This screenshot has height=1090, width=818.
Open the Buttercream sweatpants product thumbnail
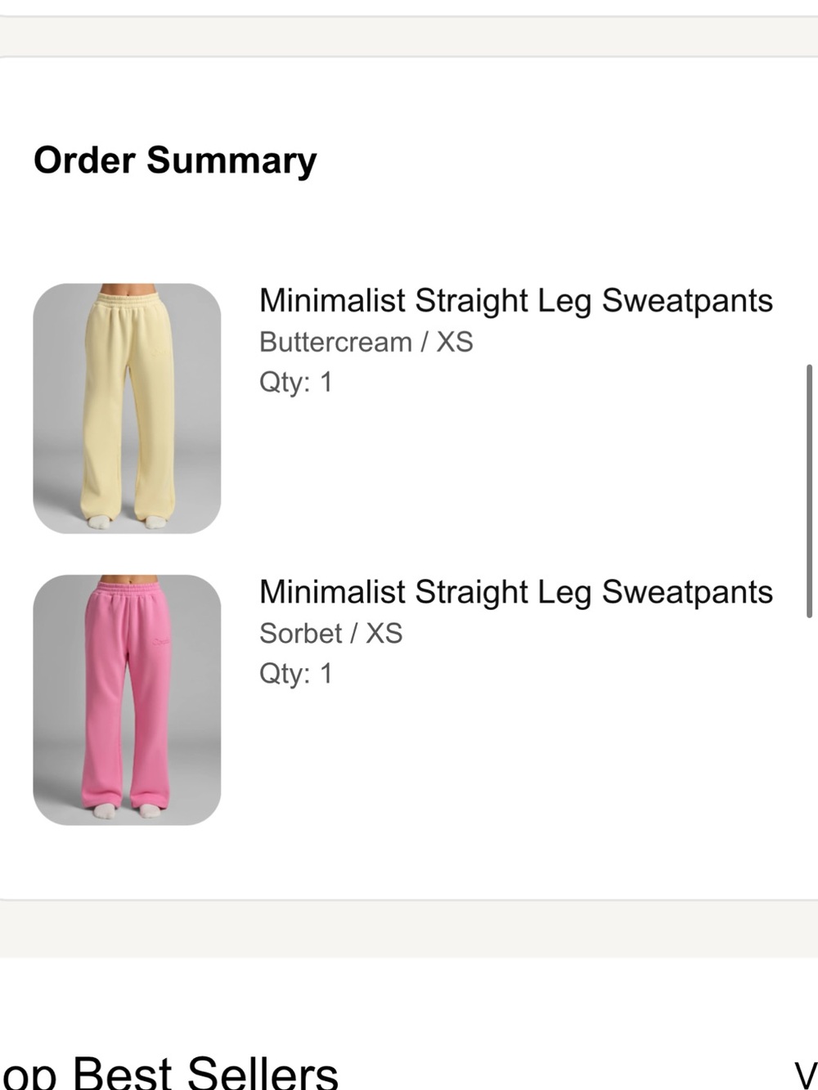pos(127,408)
